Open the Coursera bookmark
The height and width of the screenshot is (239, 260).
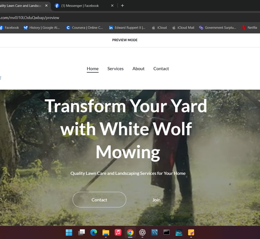coord(85,28)
